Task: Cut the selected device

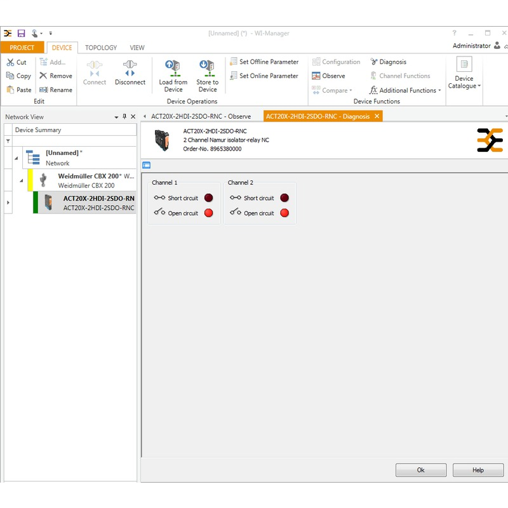Action: pos(17,62)
